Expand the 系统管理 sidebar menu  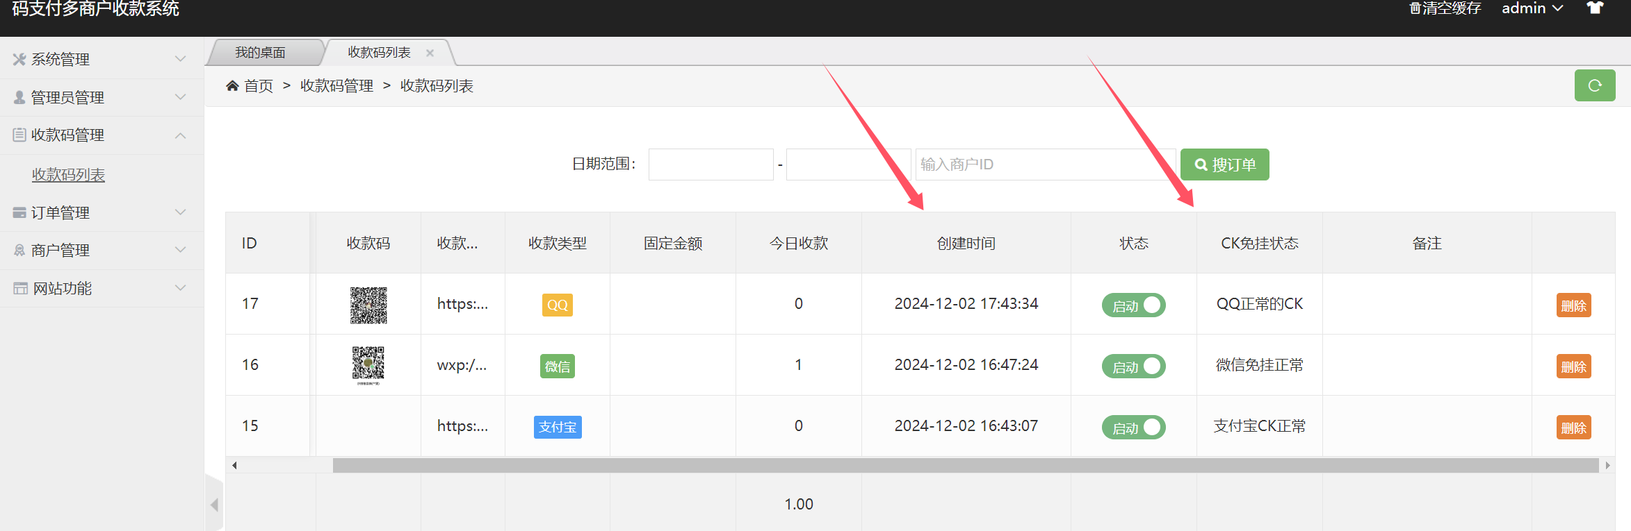[102, 60]
